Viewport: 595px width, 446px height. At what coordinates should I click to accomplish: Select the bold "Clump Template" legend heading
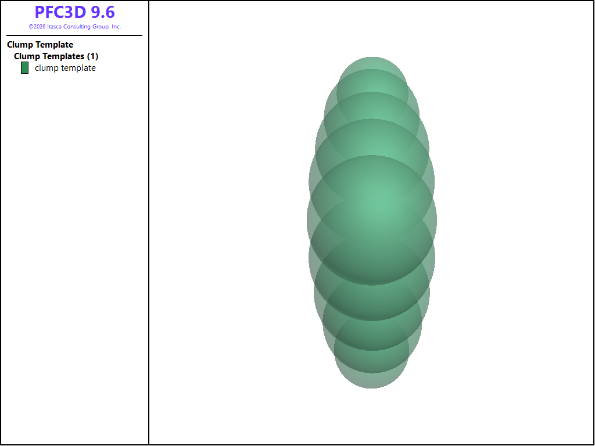point(40,45)
